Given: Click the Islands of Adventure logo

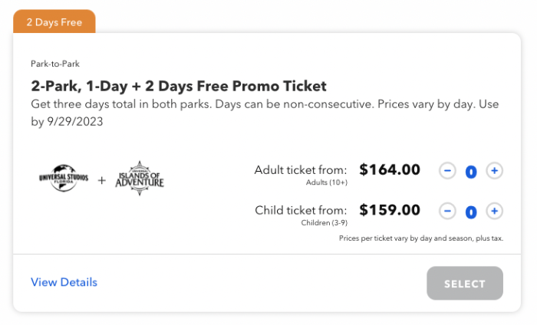Looking at the screenshot, I should click(140, 179).
